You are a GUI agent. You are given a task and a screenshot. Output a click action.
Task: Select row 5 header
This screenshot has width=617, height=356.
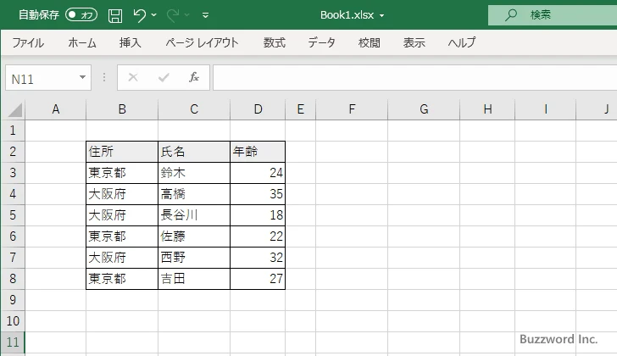click(13, 215)
